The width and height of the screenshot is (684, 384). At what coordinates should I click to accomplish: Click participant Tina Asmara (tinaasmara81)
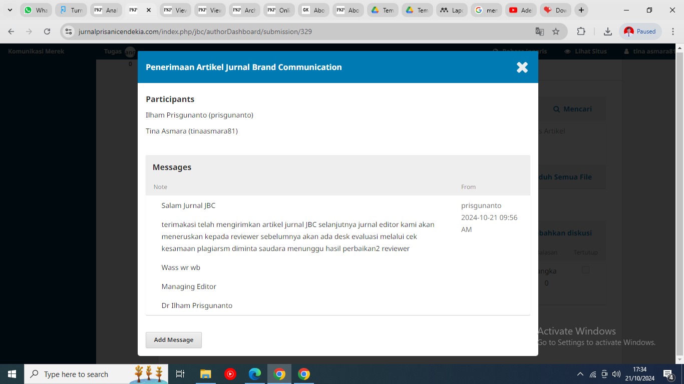click(192, 131)
